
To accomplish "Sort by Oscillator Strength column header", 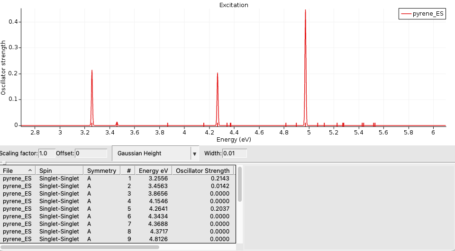I will click(202, 170).
